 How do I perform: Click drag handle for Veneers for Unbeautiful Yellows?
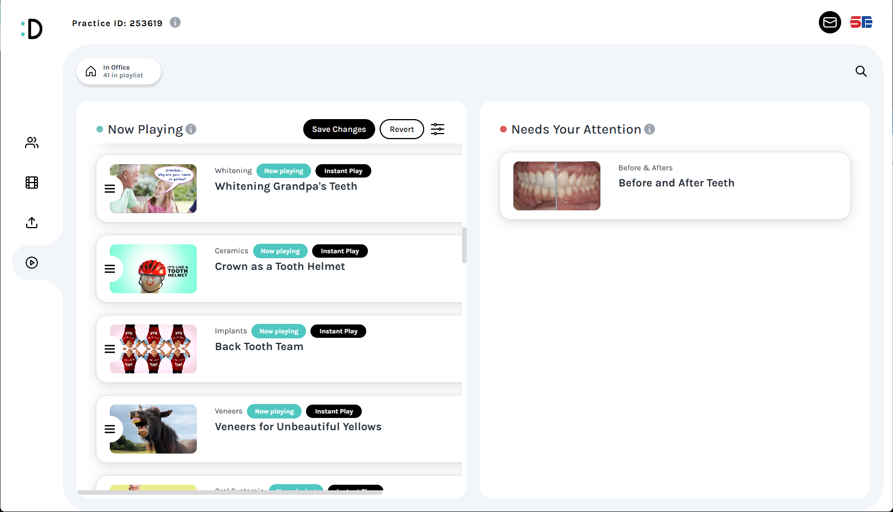pyautogui.click(x=110, y=429)
